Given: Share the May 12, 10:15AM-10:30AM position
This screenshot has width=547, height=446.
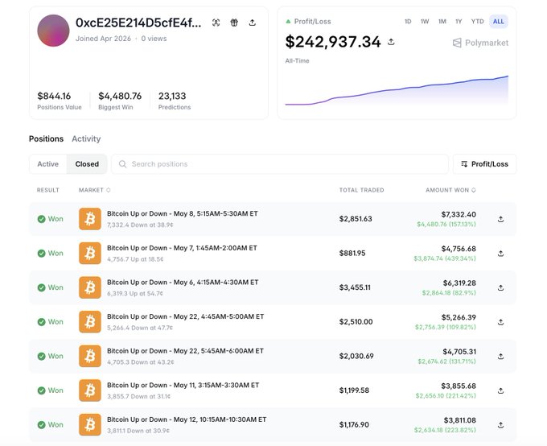Looking at the screenshot, I should pyautogui.click(x=500, y=425).
